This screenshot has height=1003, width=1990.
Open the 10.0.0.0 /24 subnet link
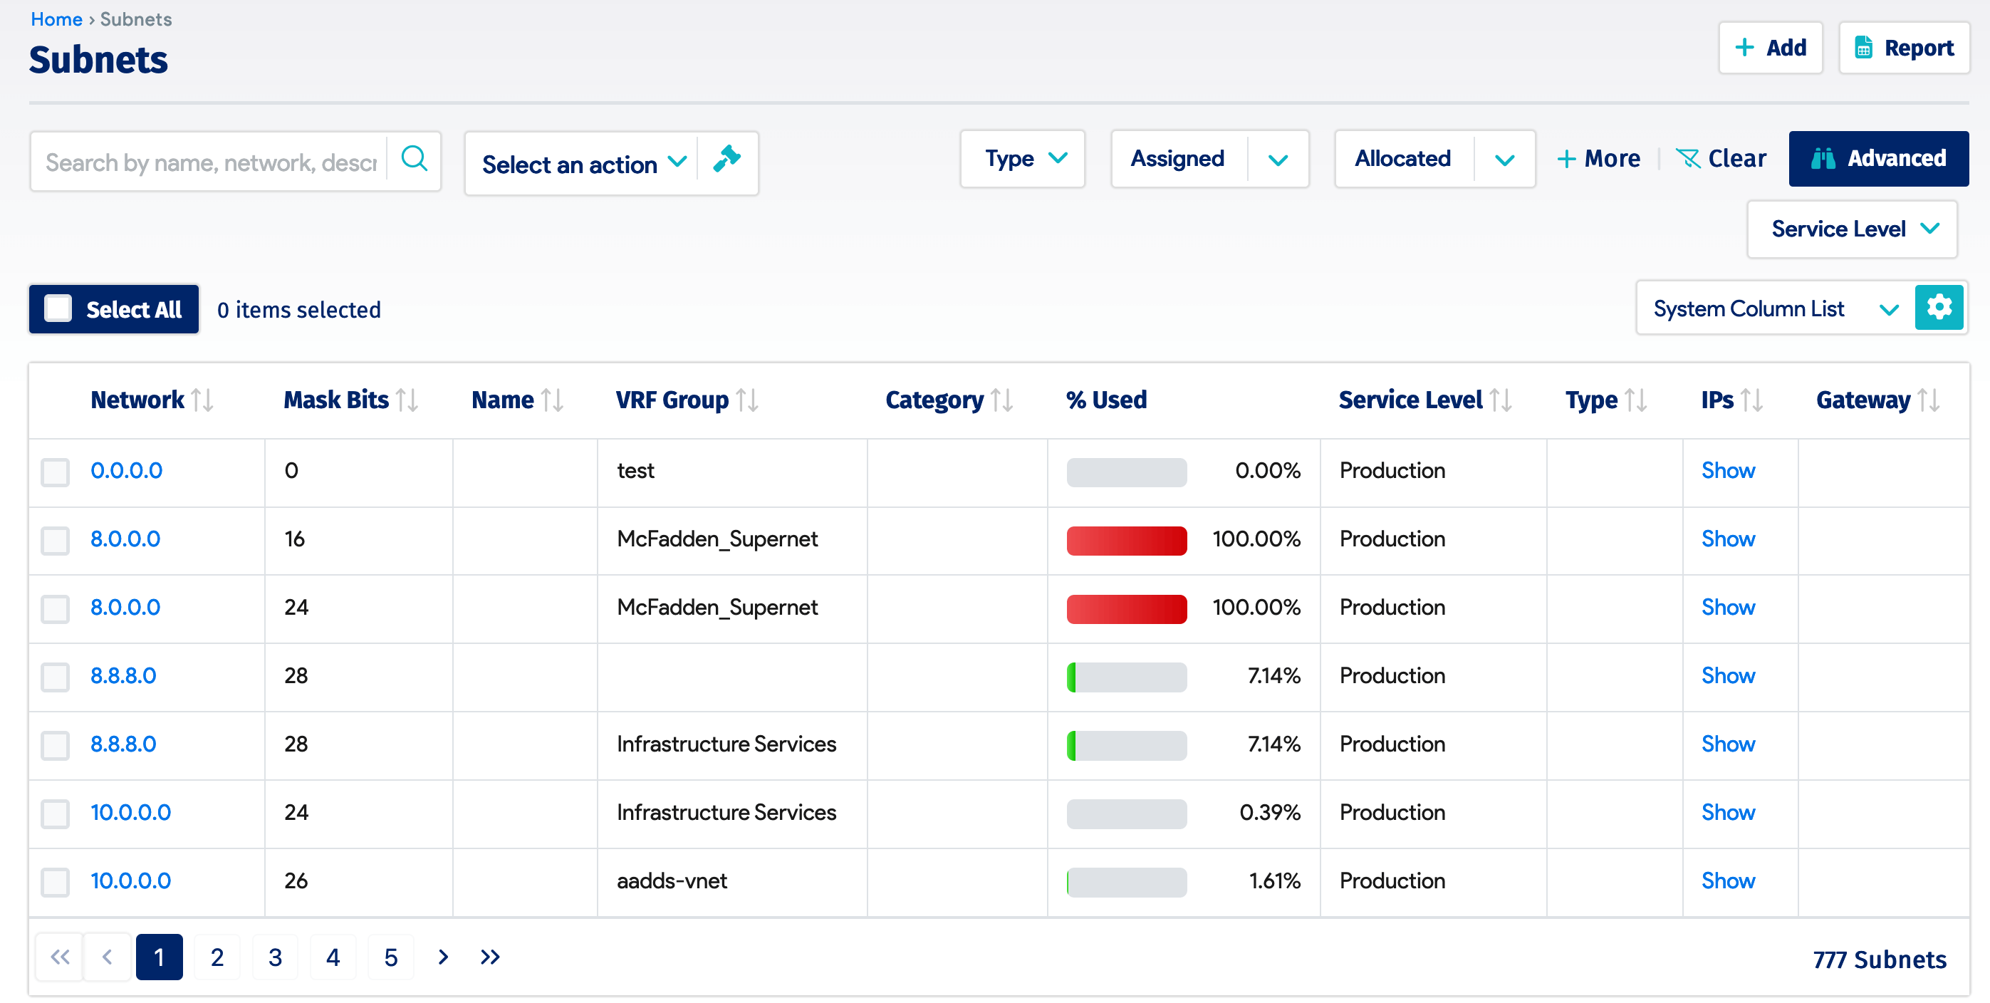pyautogui.click(x=130, y=812)
